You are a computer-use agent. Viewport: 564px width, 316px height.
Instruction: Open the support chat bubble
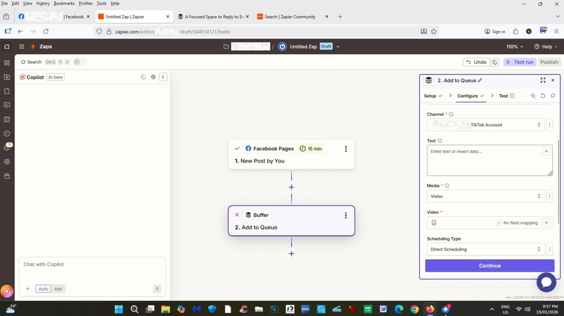(546, 281)
